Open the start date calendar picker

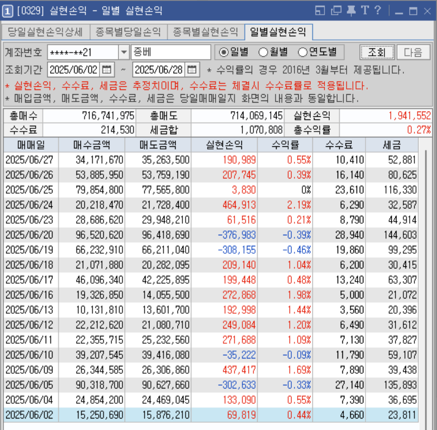107,69
